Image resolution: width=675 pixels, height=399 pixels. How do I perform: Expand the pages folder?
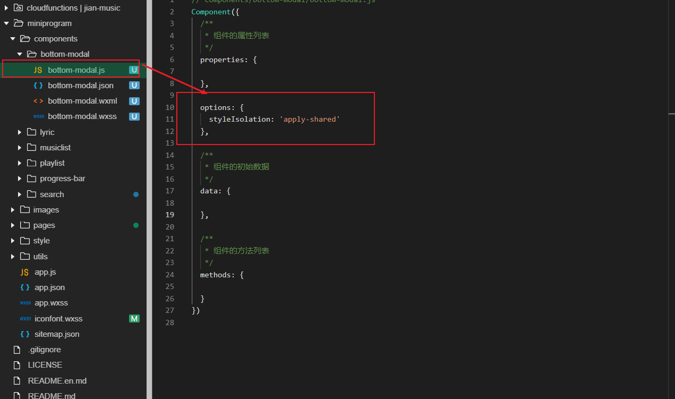(x=13, y=225)
